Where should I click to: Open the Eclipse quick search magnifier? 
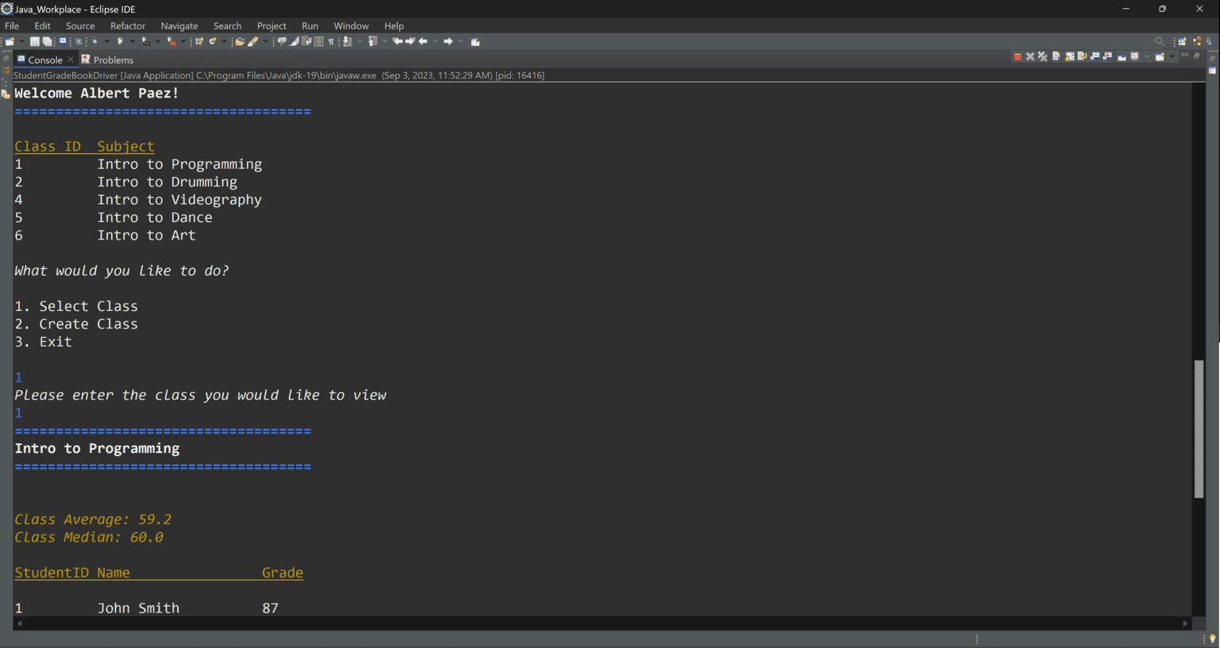[x=1160, y=41]
